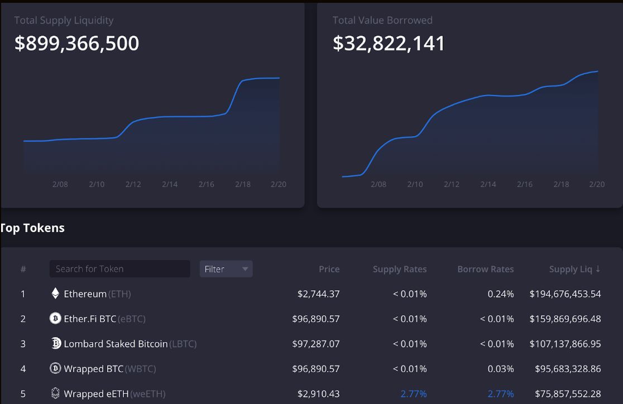Open the Filter dropdown

click(x=226, y=268)
